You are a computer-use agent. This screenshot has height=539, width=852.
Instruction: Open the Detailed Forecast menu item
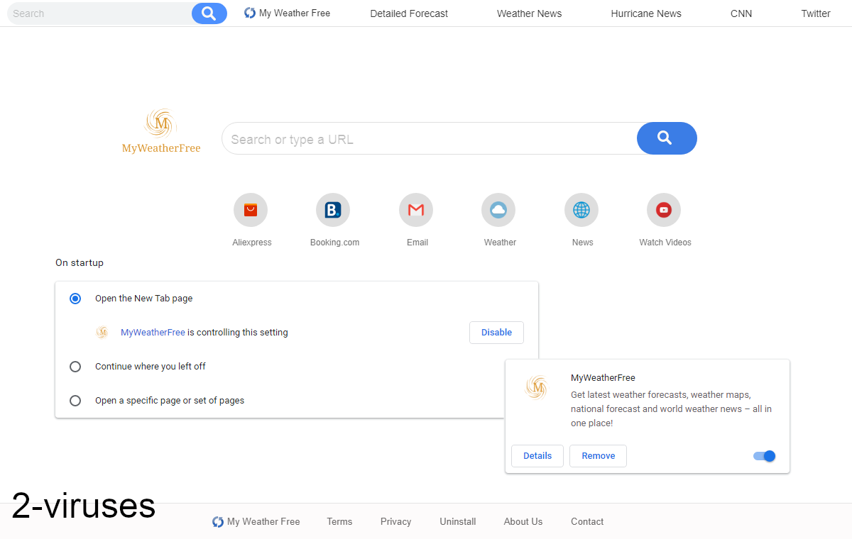coord(409,13)
